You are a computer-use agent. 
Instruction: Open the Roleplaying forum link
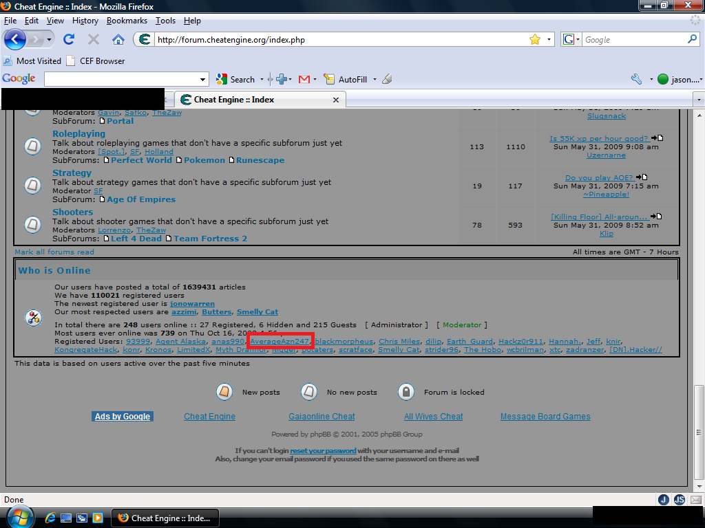click(x=78, y=133)
